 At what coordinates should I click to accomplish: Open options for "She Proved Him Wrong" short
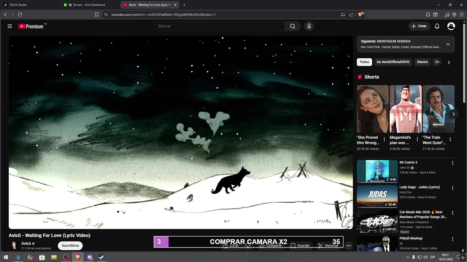coord(384,139)
